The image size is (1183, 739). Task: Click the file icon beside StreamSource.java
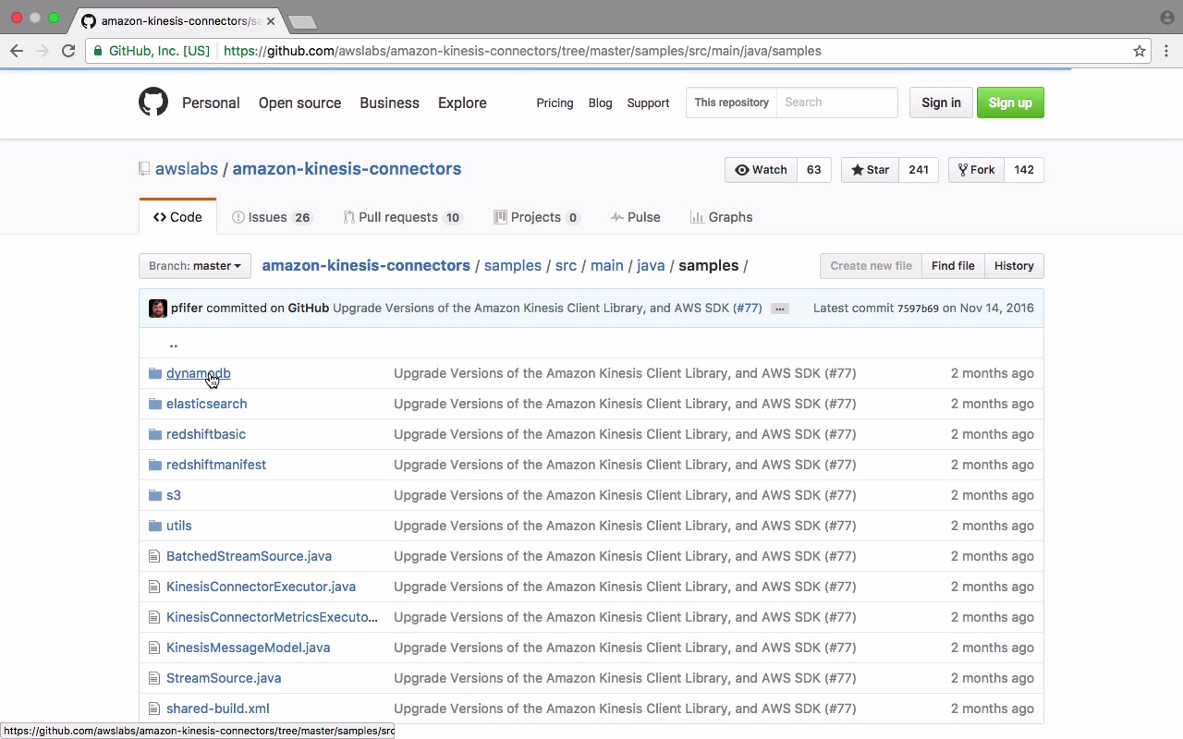(x=154, y=678)
